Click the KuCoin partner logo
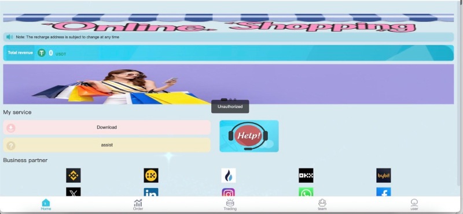 click(151, 175)
